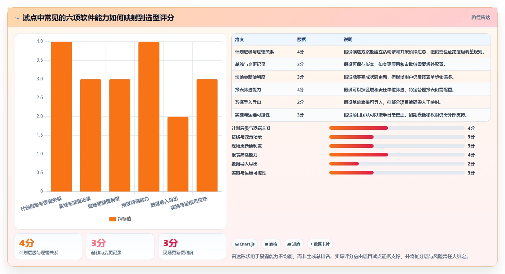Click the 进度 chip
This screenshot has width=505, height=274.
294,244
